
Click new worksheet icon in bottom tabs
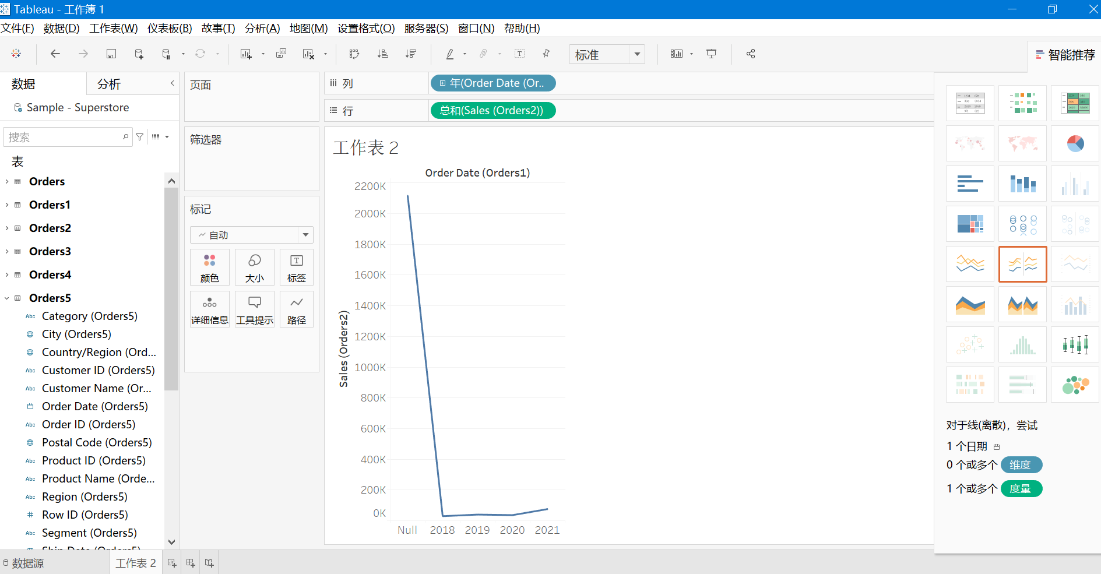click(x=172, y=563)
